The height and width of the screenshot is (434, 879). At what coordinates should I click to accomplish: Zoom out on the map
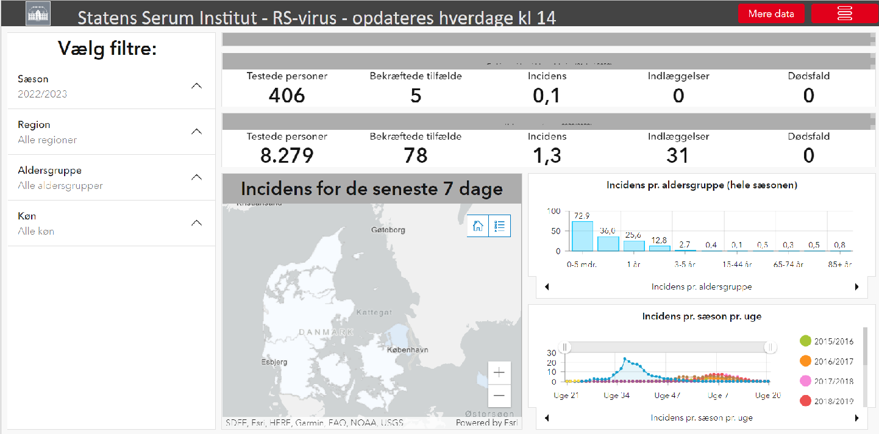pos(499,396)
